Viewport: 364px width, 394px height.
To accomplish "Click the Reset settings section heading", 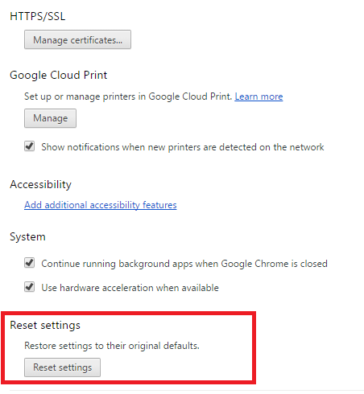I will point(45,326).
